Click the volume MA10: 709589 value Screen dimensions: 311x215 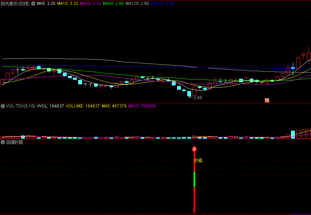tap(142, 106)
